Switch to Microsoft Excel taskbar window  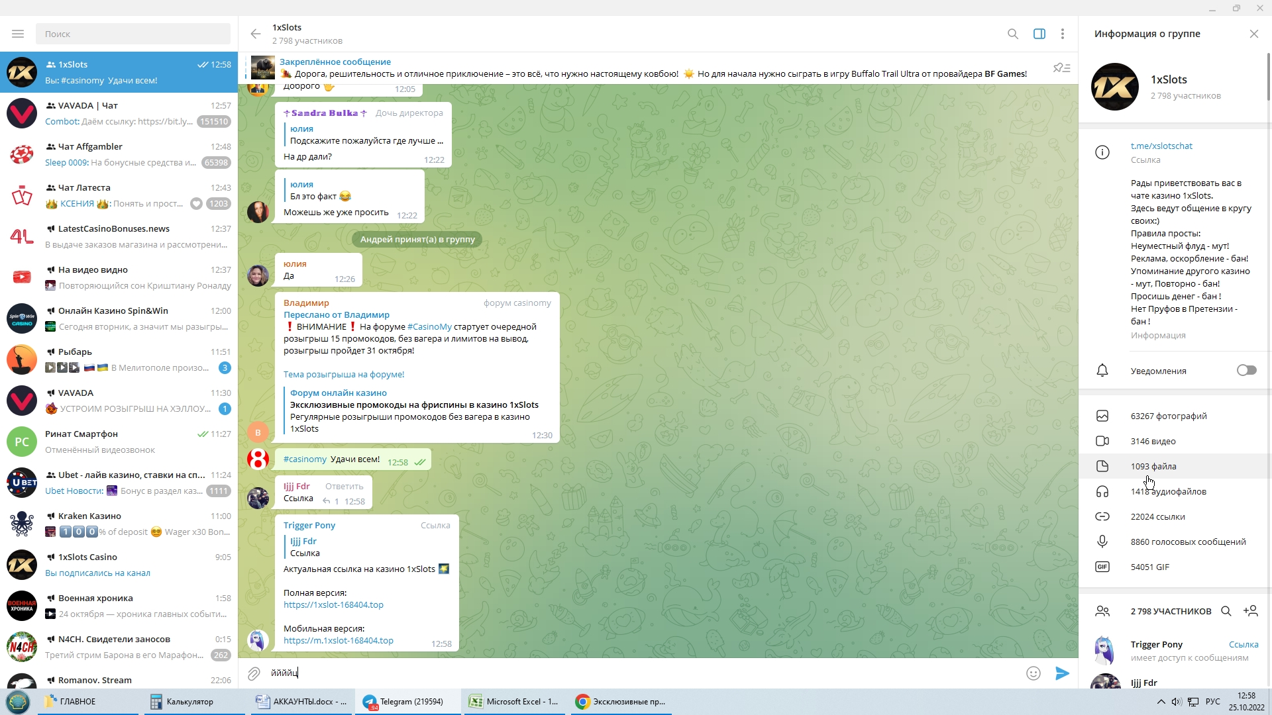tap(515, 702)
